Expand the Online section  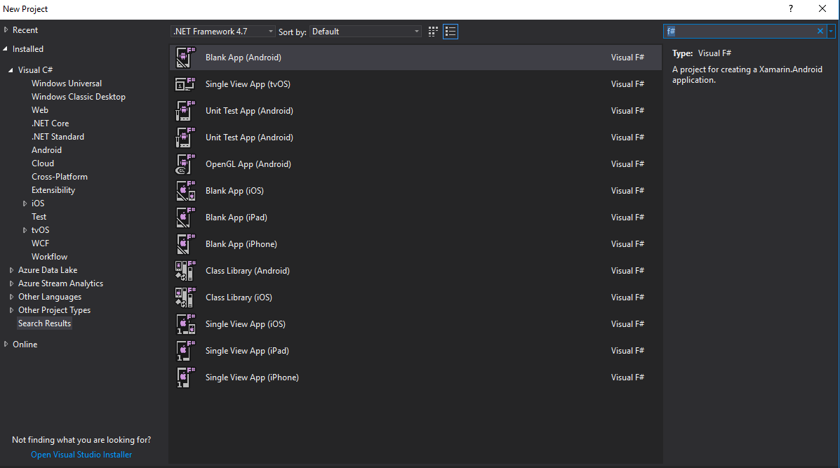tap(6, 345)
